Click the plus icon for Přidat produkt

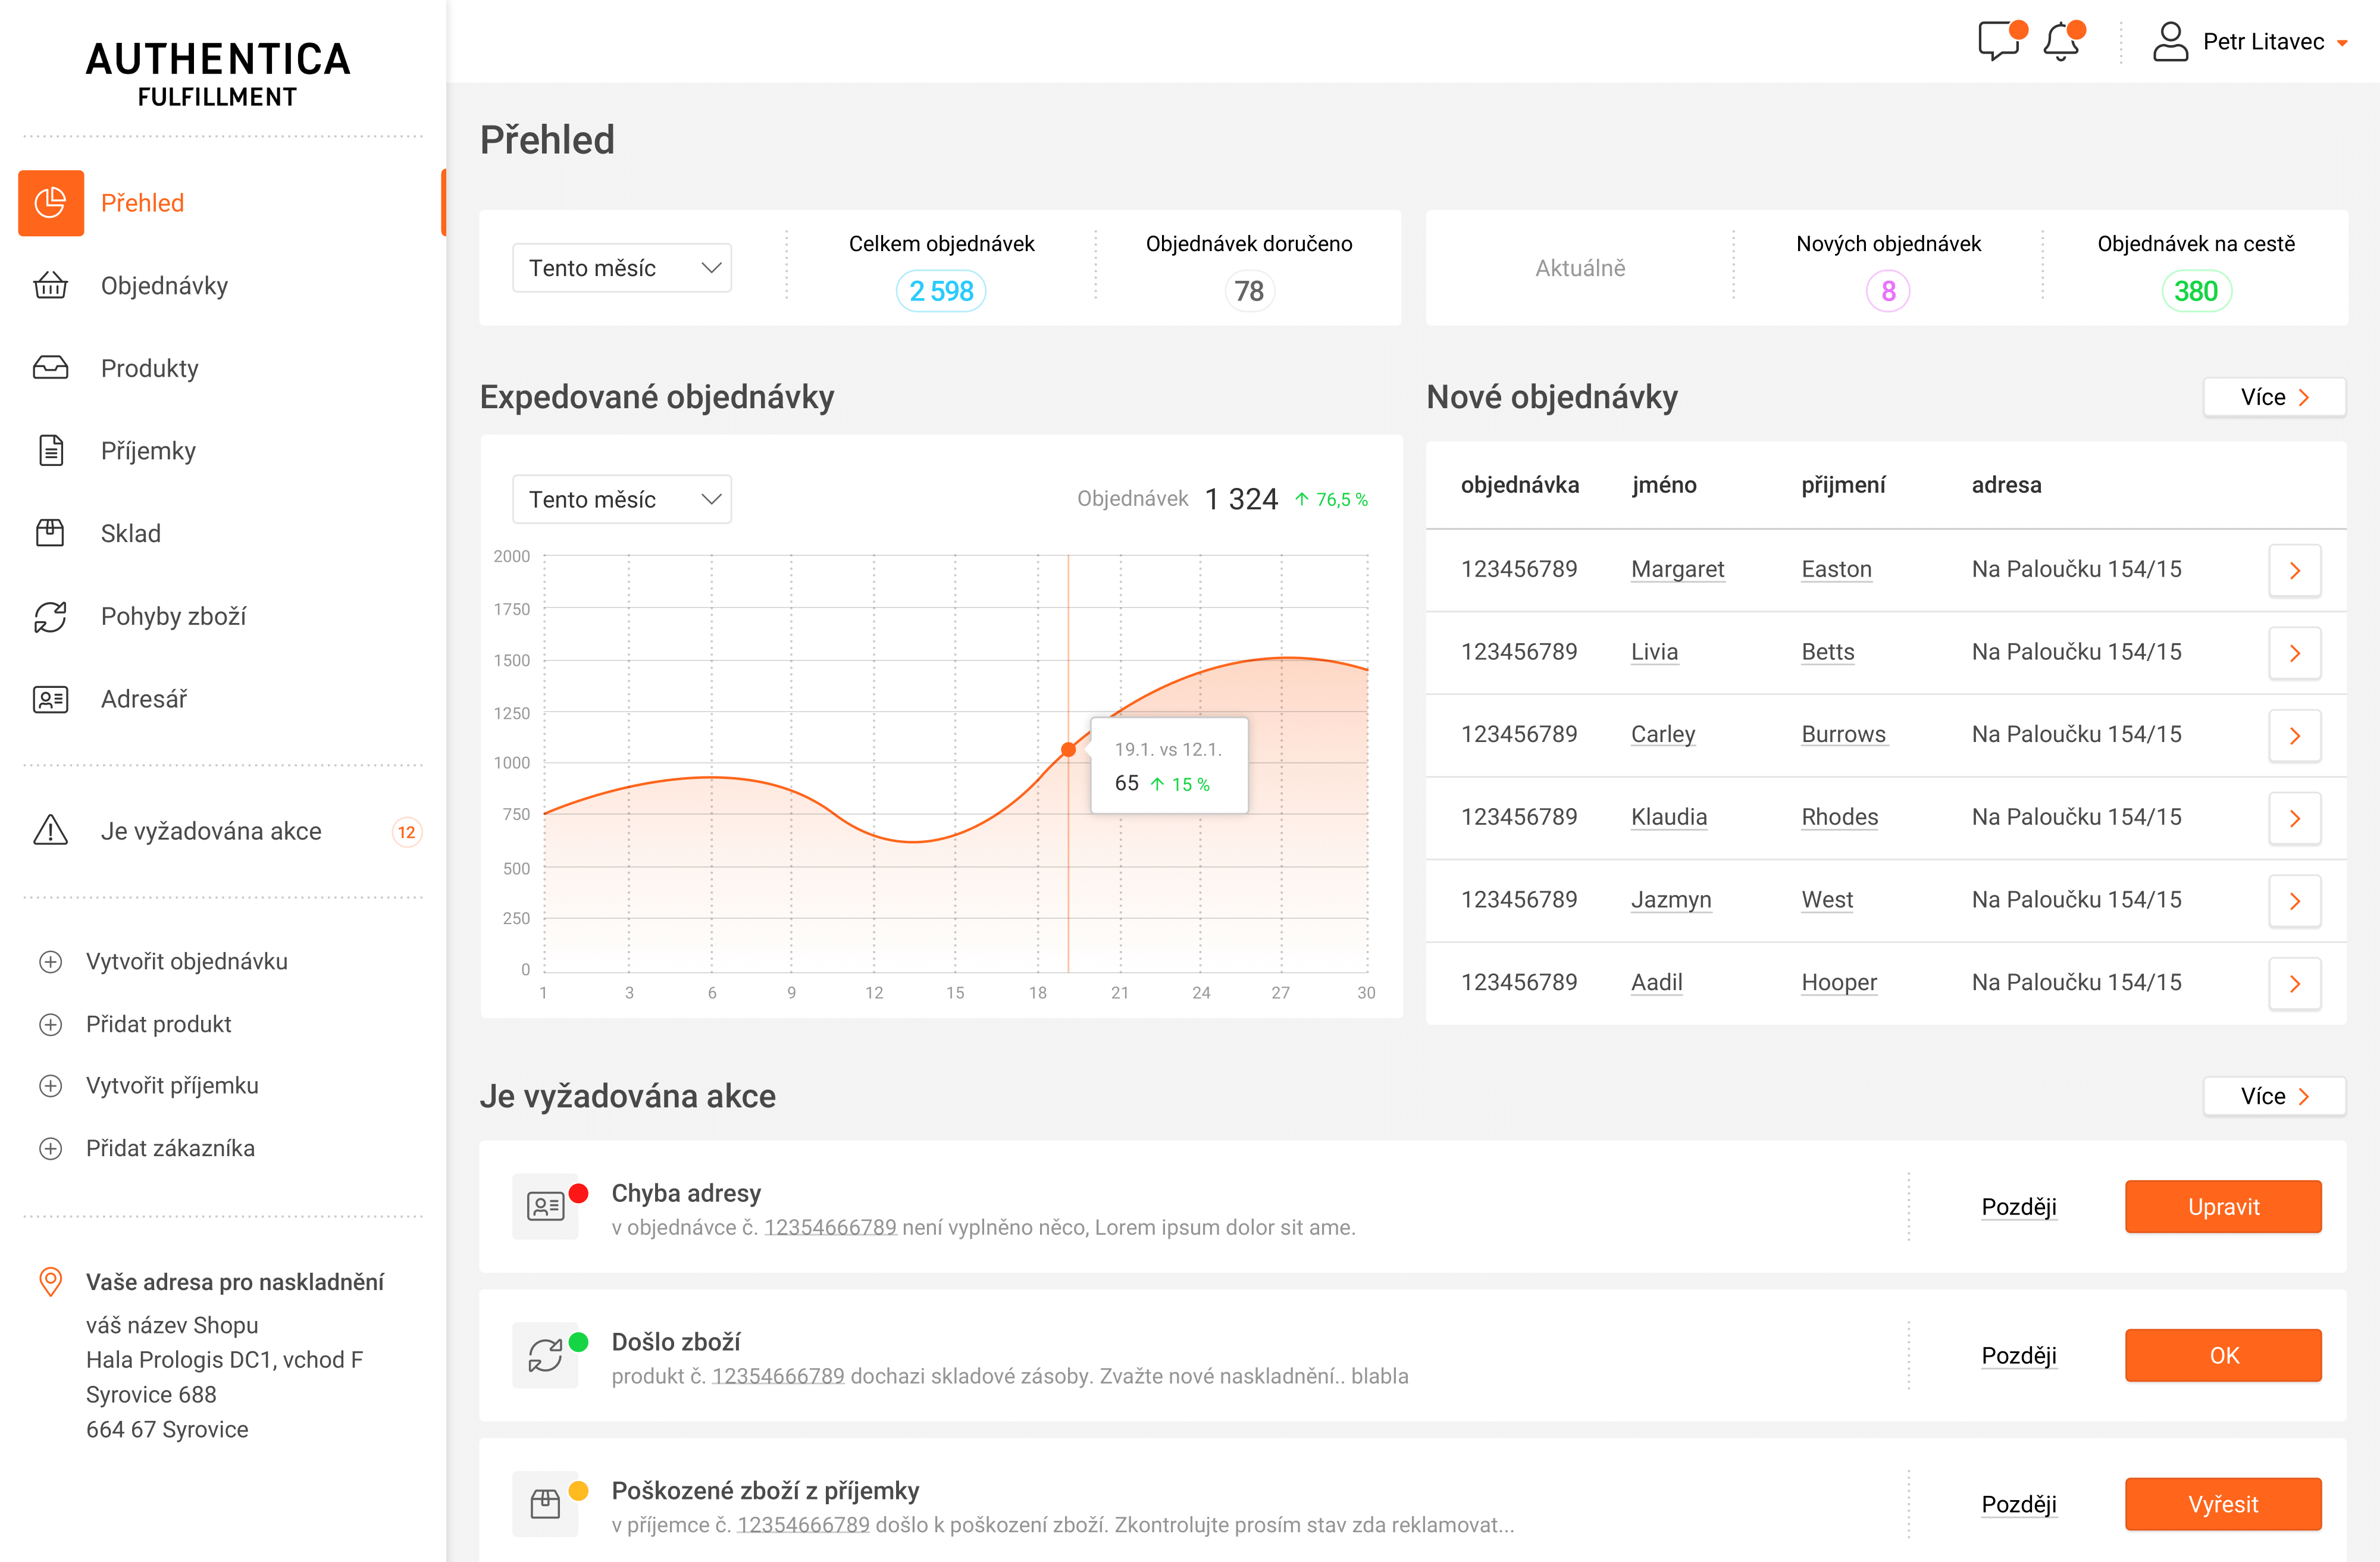point(51,1025)
